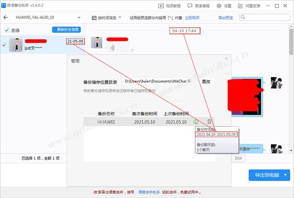Click the 首次备份时间 column header
This screenshot has height=198, width=294.
coord(145,113)
